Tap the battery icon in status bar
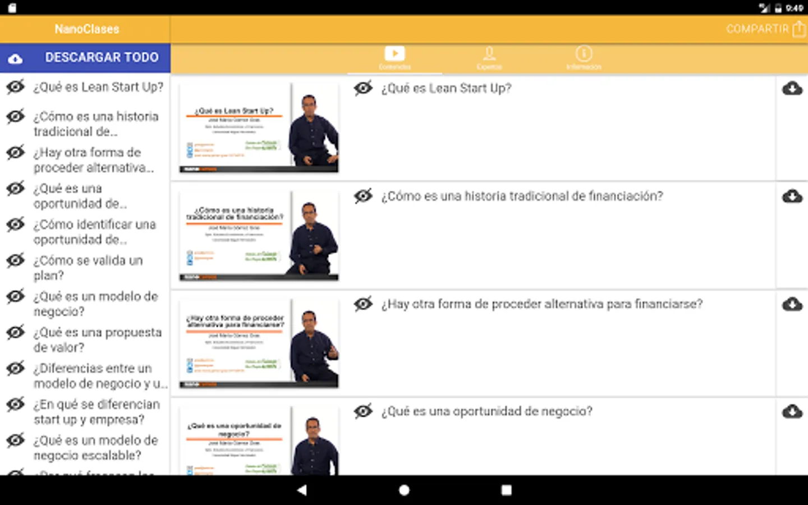This screenshot has width=808, height=505. click(x=778, y=8)
